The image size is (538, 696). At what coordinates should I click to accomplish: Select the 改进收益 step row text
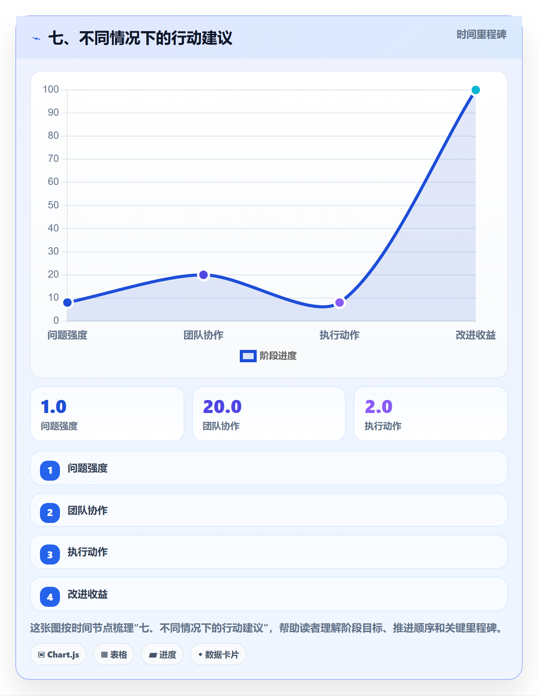click(x=88, y=594)
